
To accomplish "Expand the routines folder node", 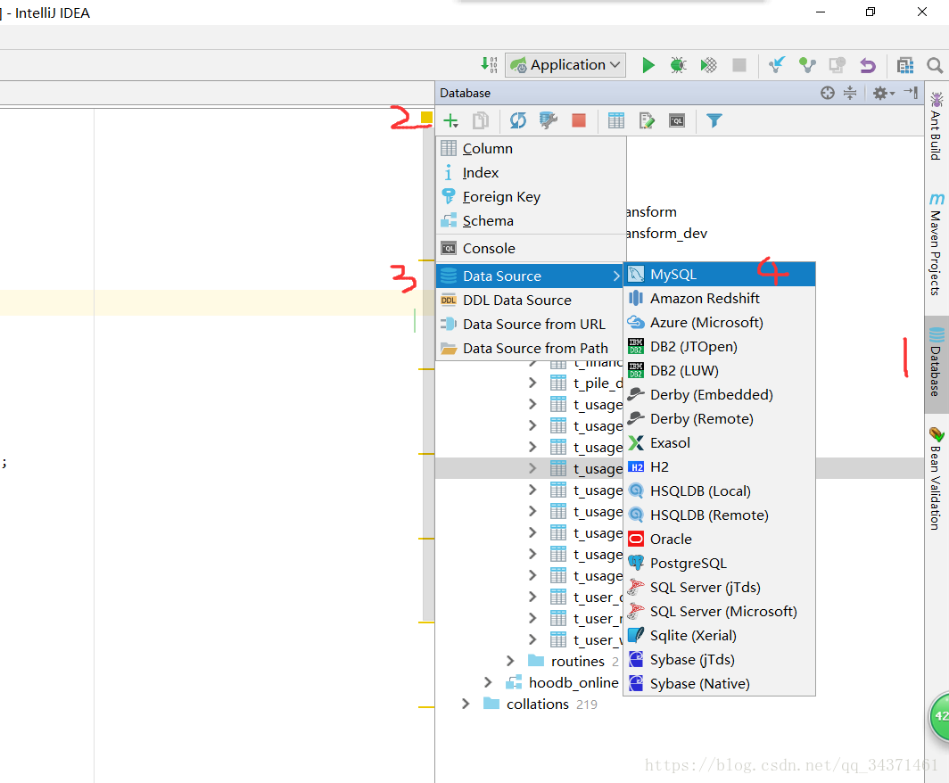I will point(510,661).
